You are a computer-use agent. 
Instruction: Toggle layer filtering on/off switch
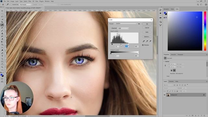coord(188,84)
